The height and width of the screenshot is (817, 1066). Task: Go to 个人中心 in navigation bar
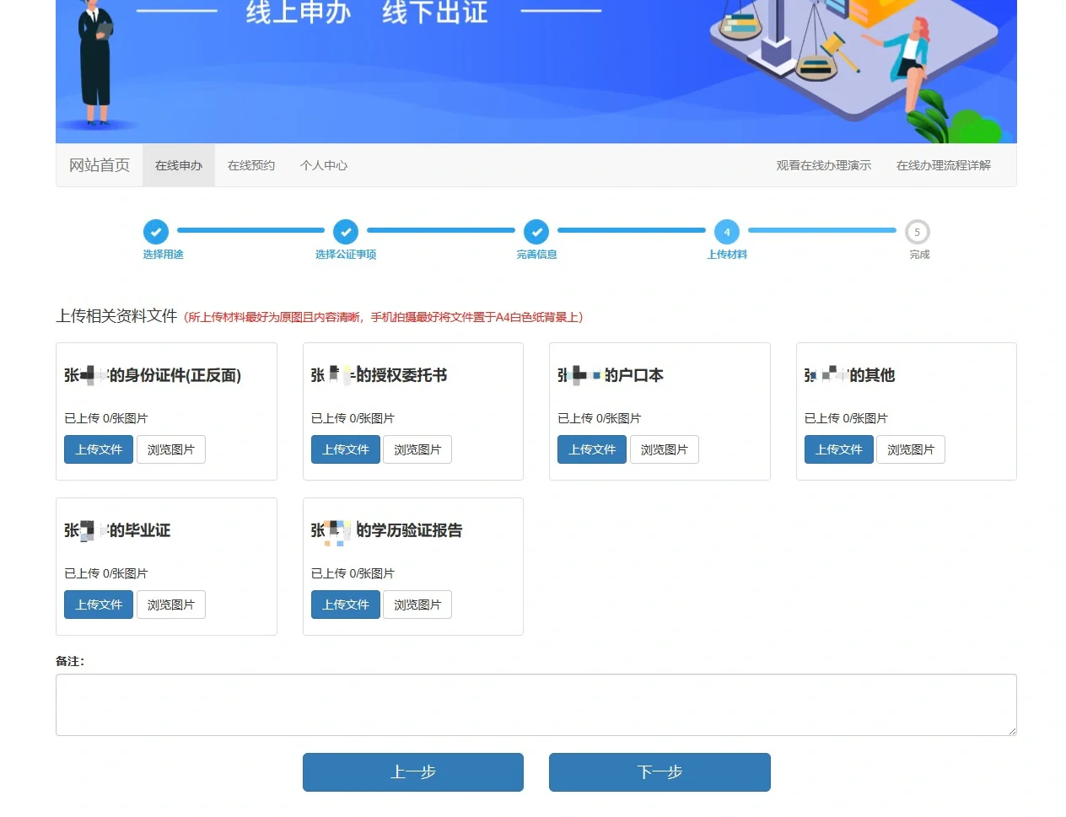[324, 165]
